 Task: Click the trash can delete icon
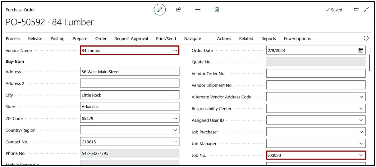click(217, 10)
